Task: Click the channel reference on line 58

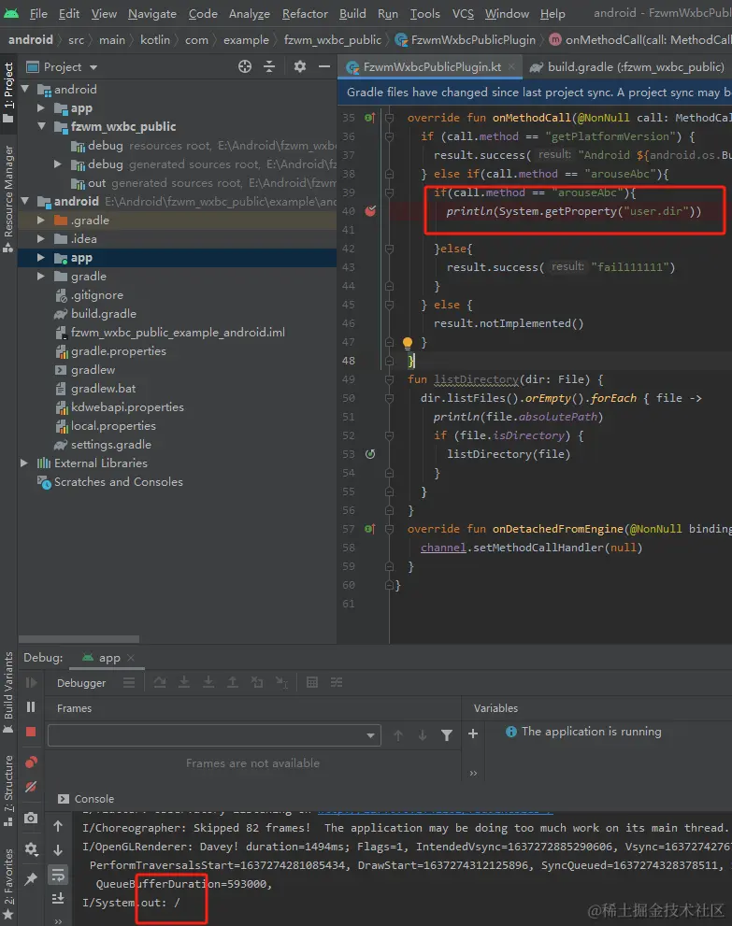Action: tap(443, 548)
